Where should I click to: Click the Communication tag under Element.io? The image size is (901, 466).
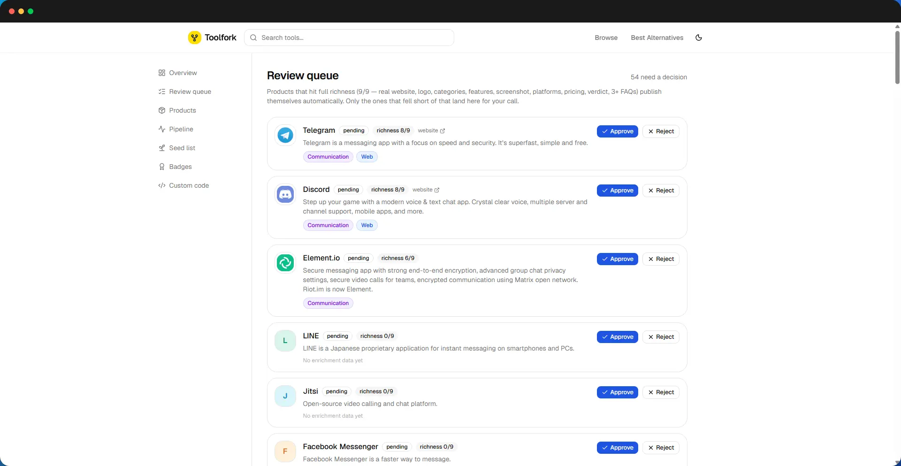tap(328, 303)
